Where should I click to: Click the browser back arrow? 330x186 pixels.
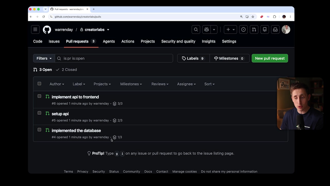click(x=31, y=17)
